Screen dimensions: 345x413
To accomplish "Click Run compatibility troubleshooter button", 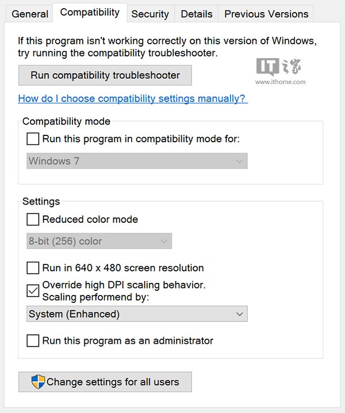I will [105, 75].
